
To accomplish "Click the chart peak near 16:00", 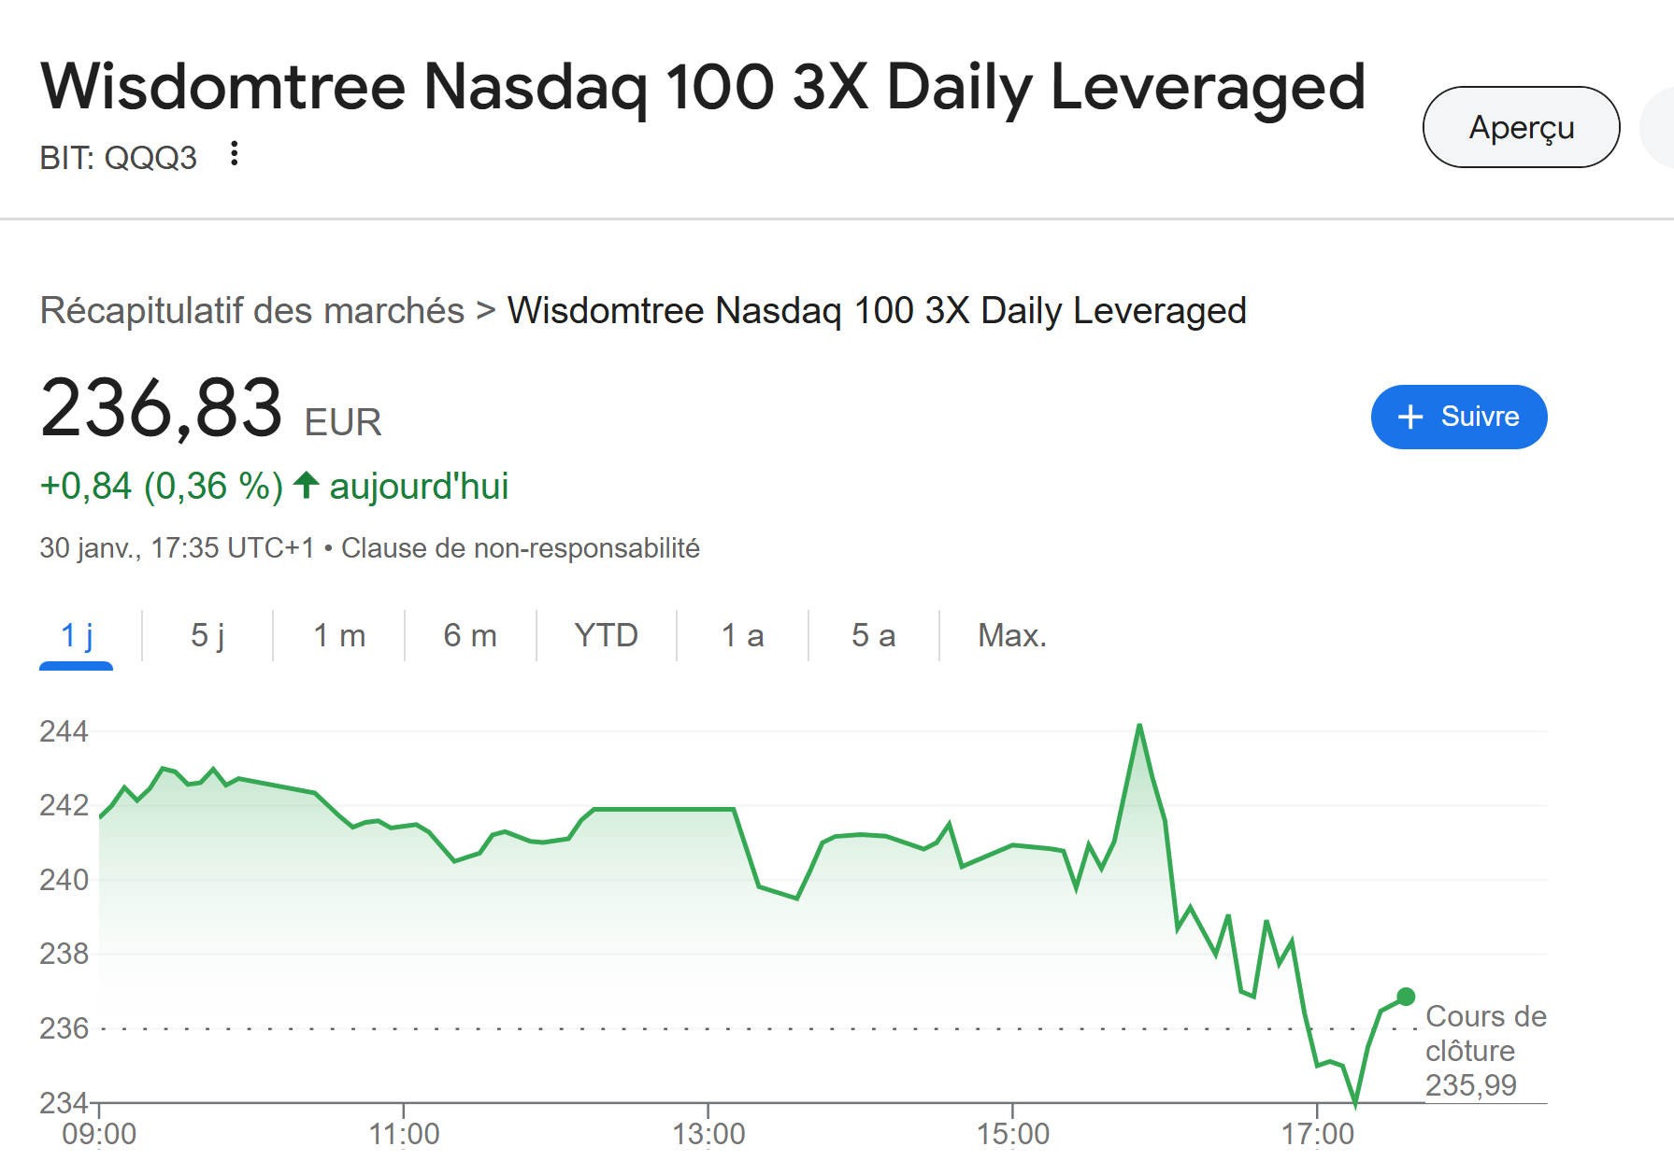I will coord(1139,726).
